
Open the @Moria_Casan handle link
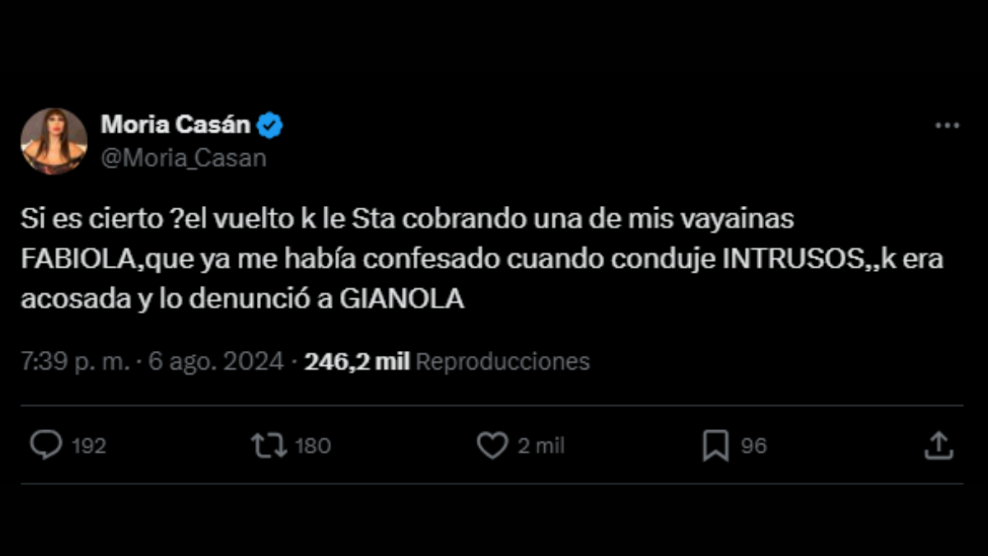tap(184, 157)
